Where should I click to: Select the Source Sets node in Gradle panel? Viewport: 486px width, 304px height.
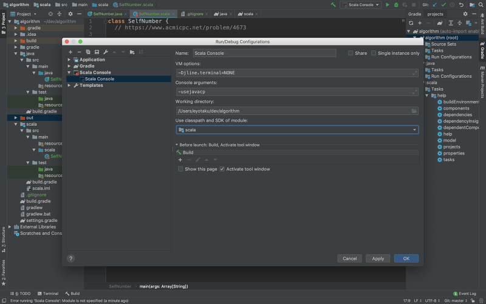point(443,44)
